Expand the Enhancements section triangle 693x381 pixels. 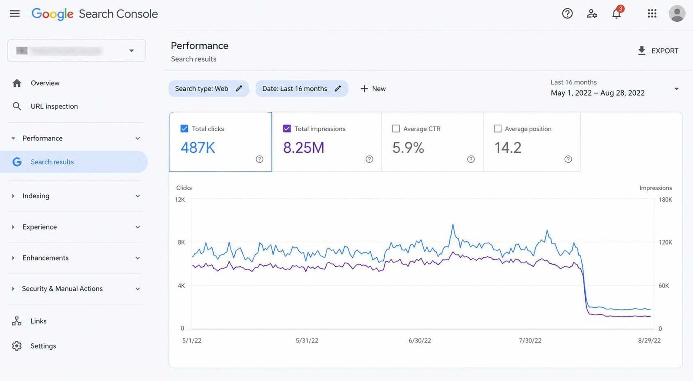[x=13, y=258]
